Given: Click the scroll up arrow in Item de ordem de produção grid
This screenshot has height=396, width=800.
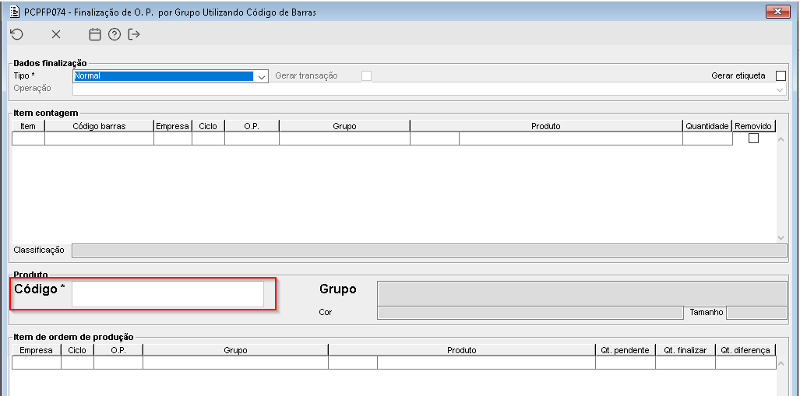Looking at the screenshot, I should 781,363.
